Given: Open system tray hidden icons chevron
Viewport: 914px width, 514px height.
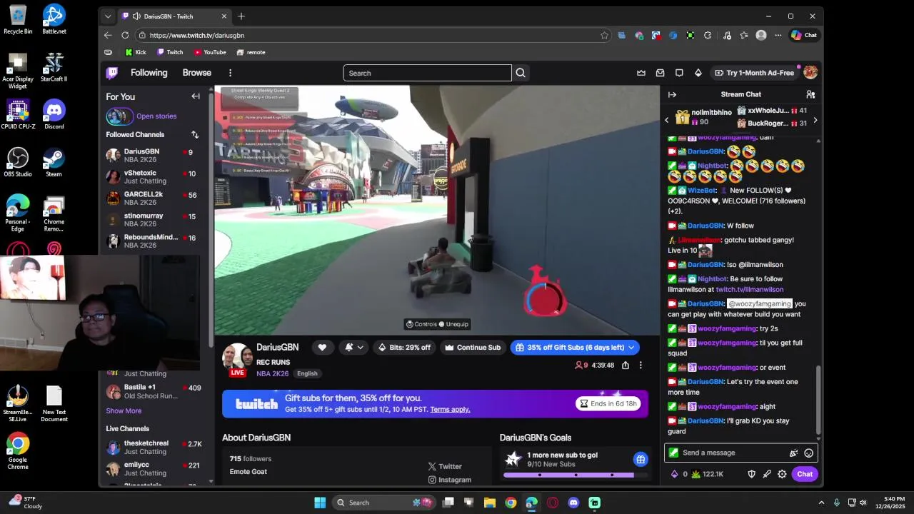Looking at the screenshot, I should [x=821, y=503].
